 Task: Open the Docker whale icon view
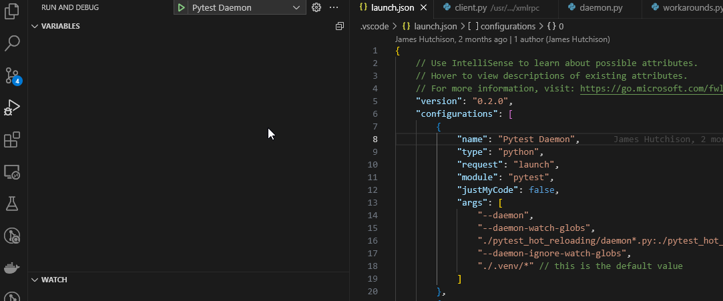pyautogui.click(x=11, y=268)
